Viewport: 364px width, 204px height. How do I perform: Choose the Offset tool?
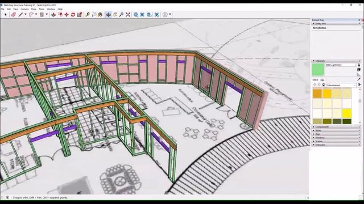[60, 15]
